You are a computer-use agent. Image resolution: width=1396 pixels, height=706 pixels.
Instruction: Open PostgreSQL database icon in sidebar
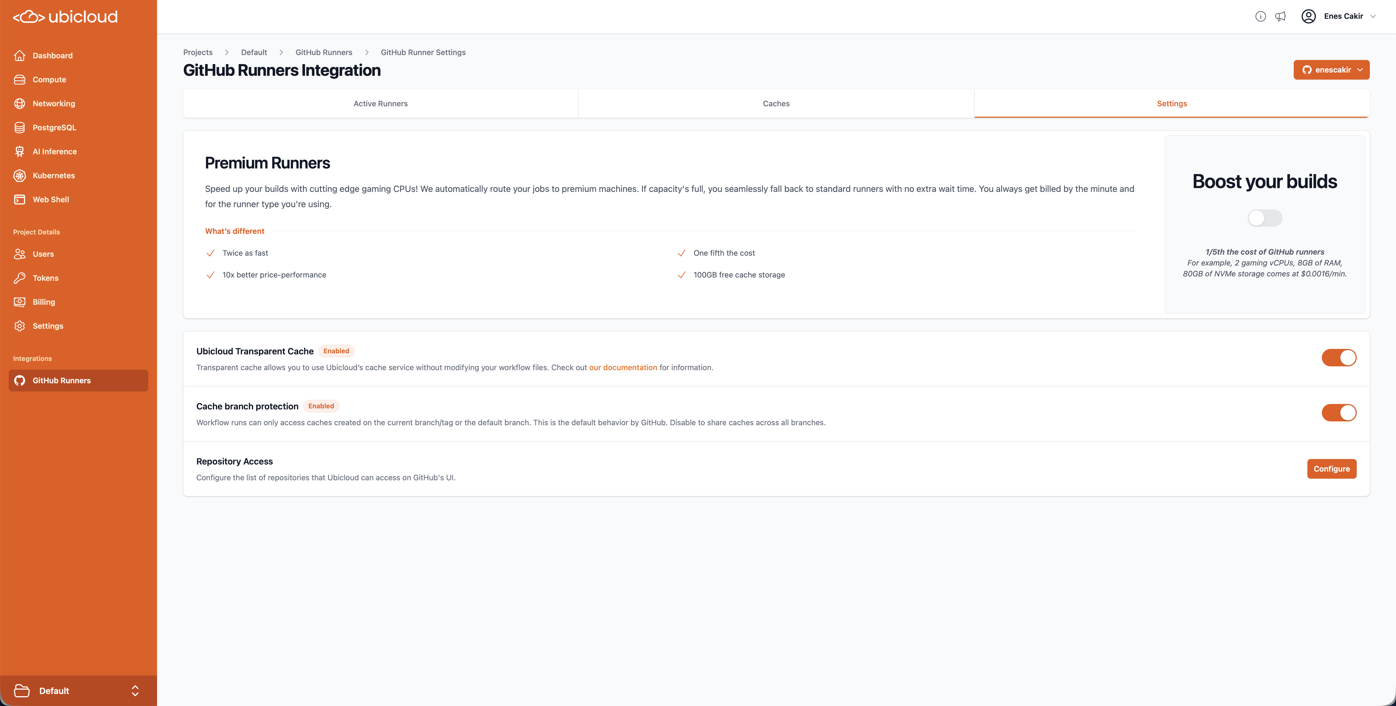point(20,127)
